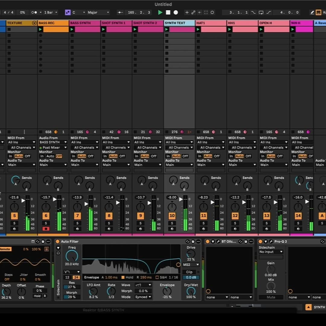Open the BT Oilcan plug-in wrench icon
The width and height of the screenshot is (326, 326).
point(218,241)
